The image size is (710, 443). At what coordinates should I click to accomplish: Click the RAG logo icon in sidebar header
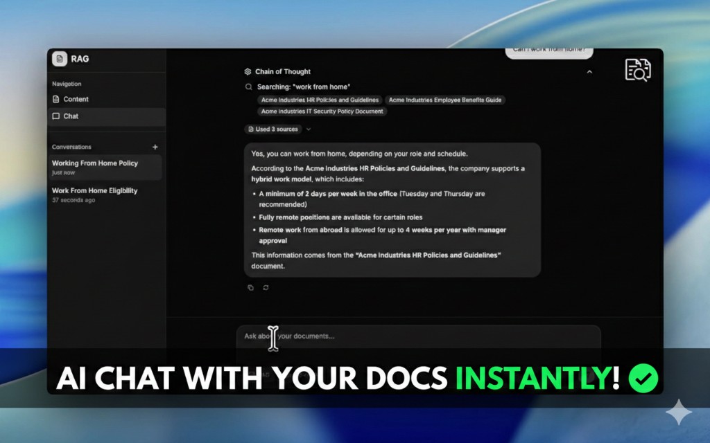pyautogui.click(x=60, y=59)
